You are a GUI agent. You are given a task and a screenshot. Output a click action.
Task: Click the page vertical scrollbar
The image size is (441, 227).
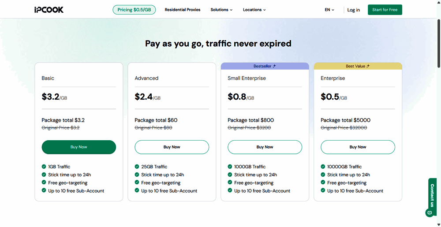point(438,44)
